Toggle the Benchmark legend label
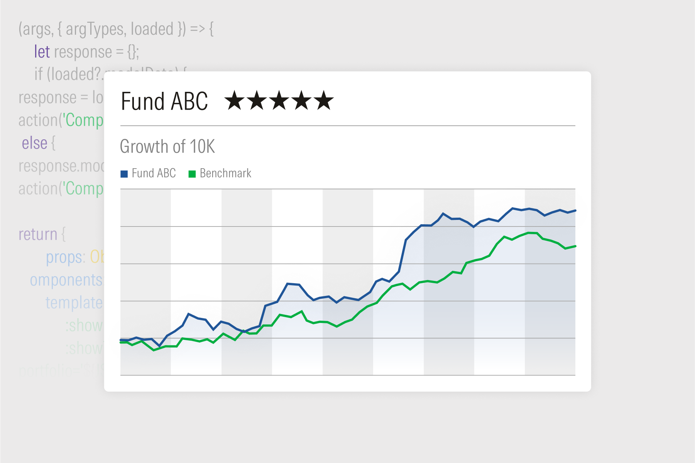Viewport: 695px width, 463px height. pos(225,173)
